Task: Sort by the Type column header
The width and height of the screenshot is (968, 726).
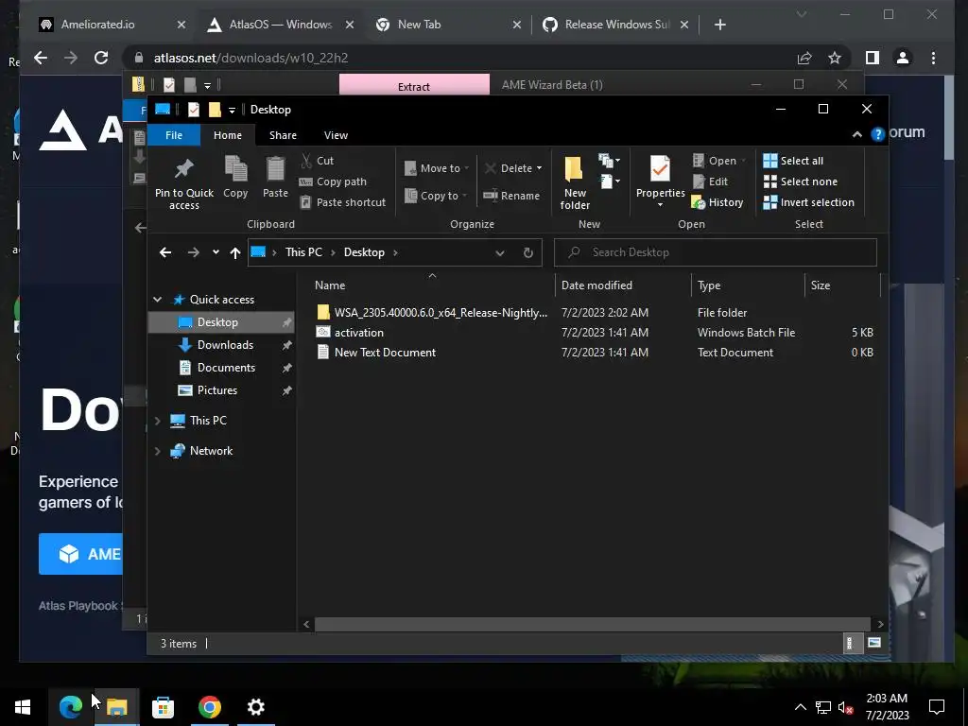Action: tap(749, 285)
